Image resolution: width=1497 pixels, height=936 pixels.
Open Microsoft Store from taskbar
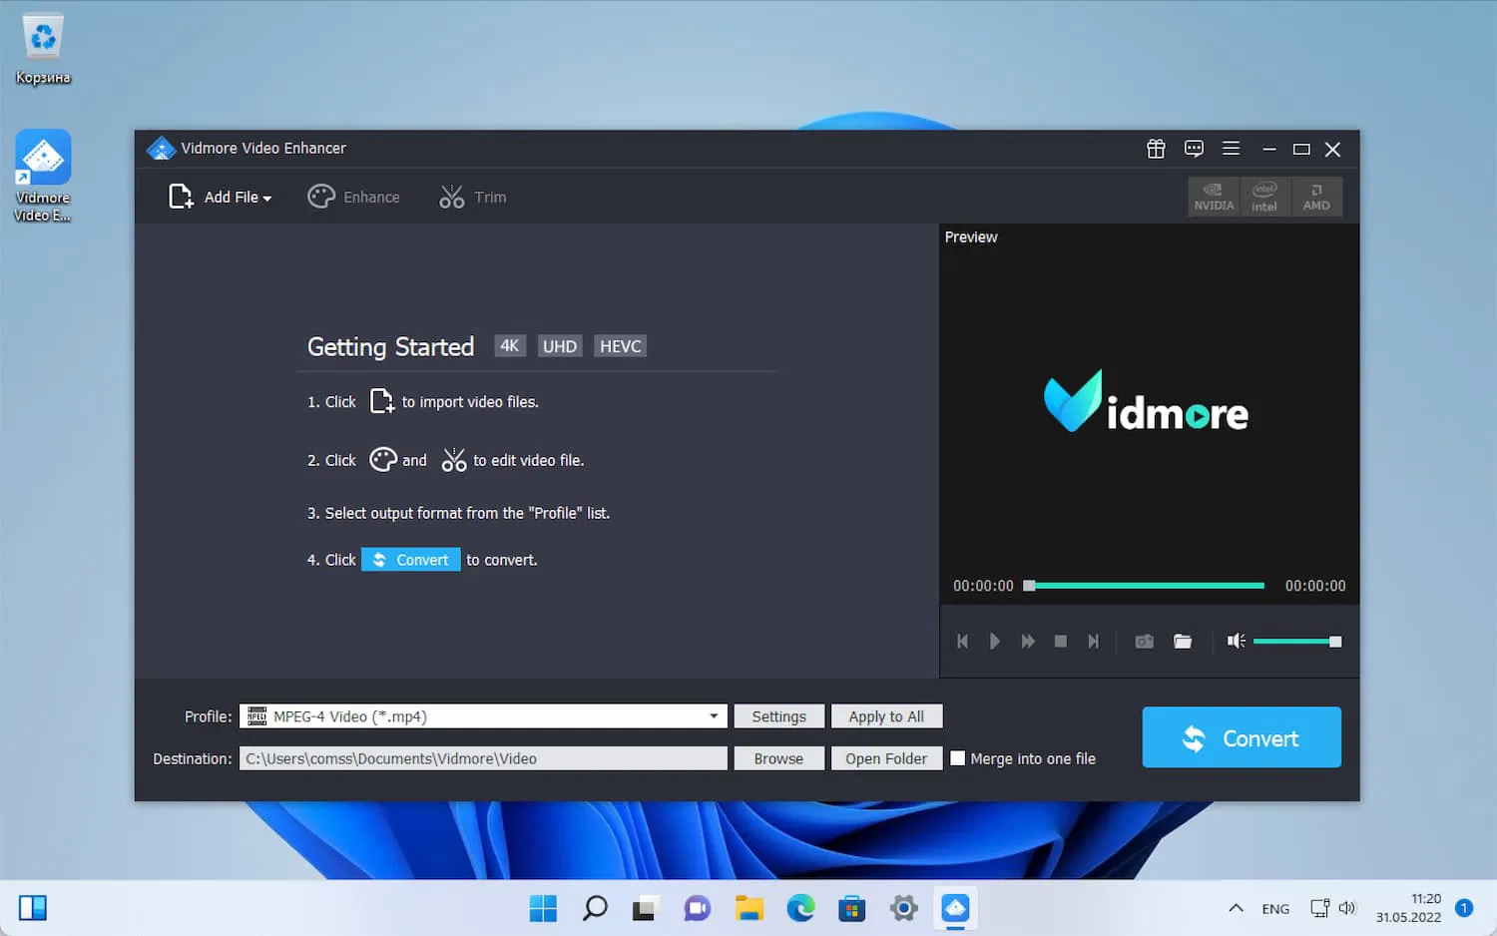click(x=852, y=908)
